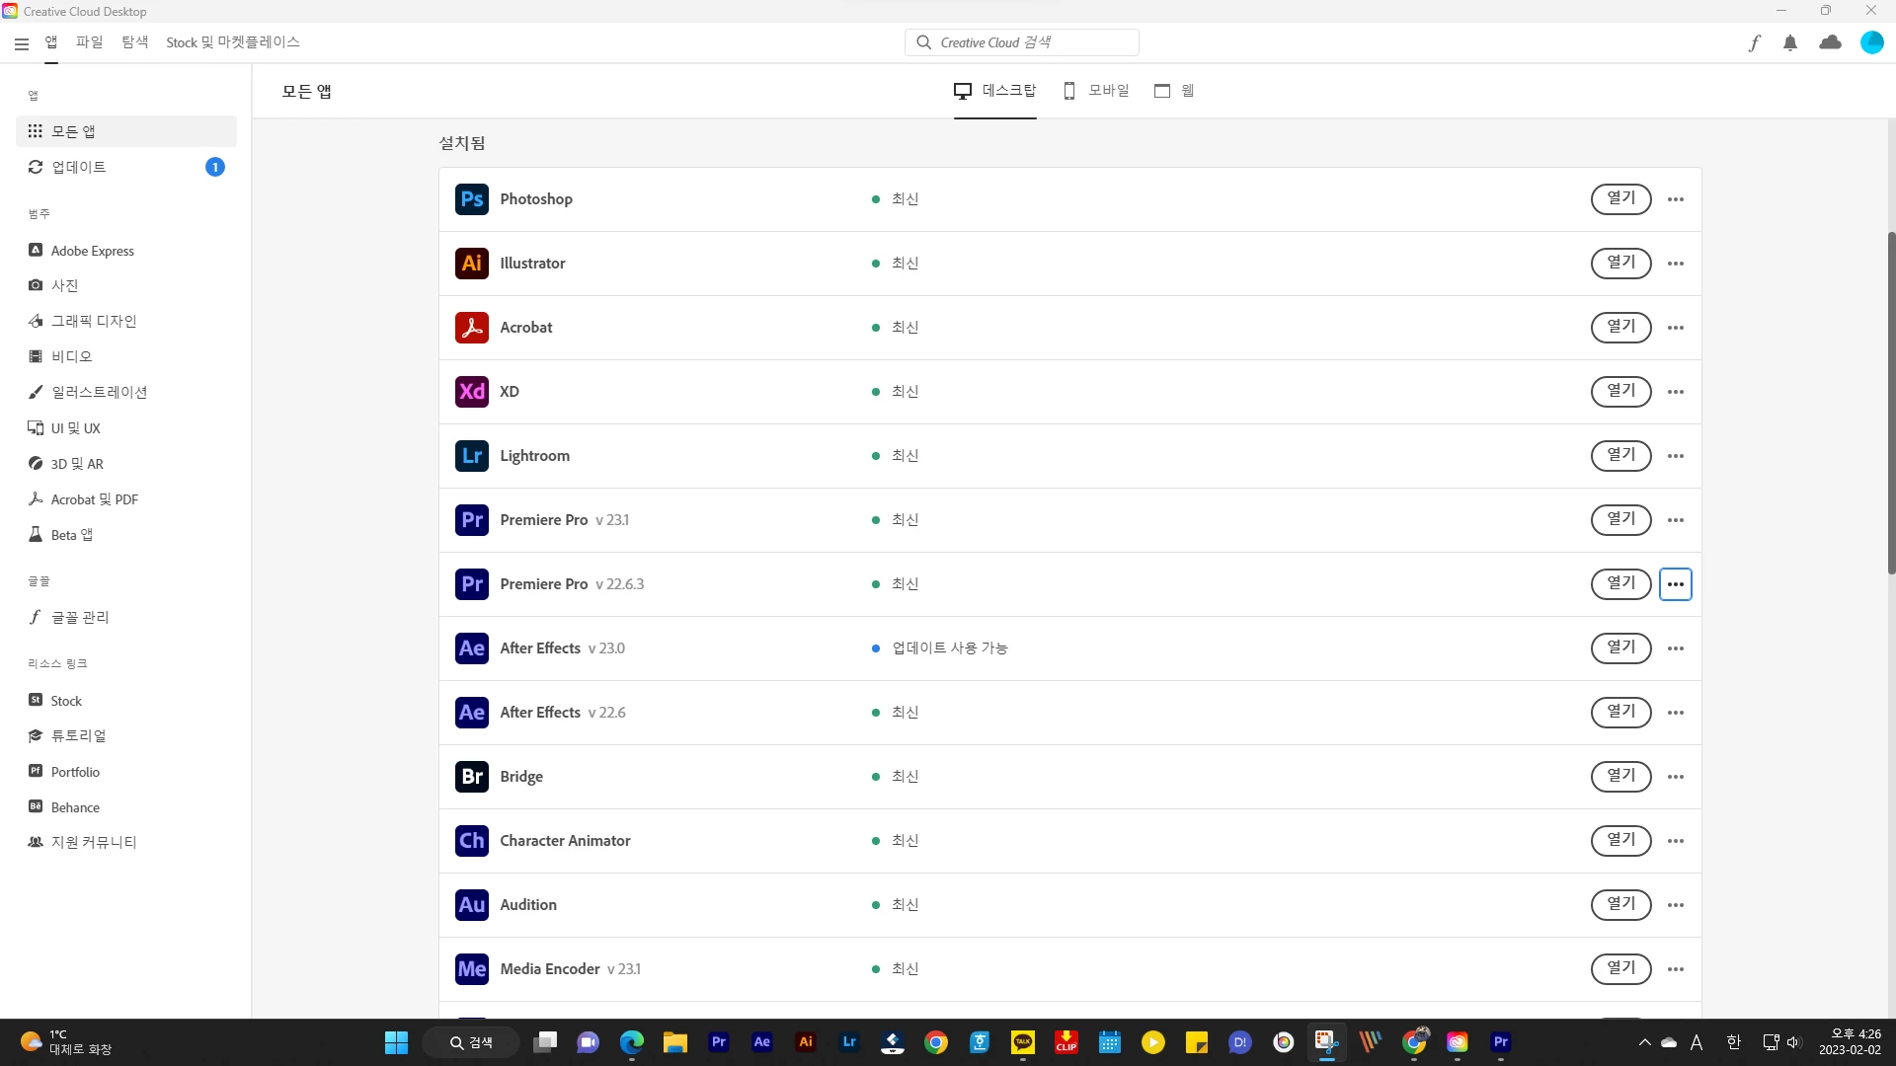This screenshot has height=1066, width=1896.
Task: Select 업데이트 in the sidebar
Action: [79, 167]
